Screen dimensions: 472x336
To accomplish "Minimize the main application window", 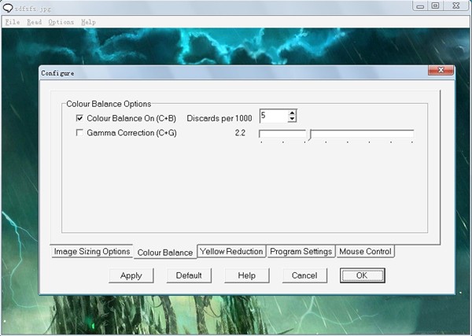I will pyautogui.click(x=418, y=6).
